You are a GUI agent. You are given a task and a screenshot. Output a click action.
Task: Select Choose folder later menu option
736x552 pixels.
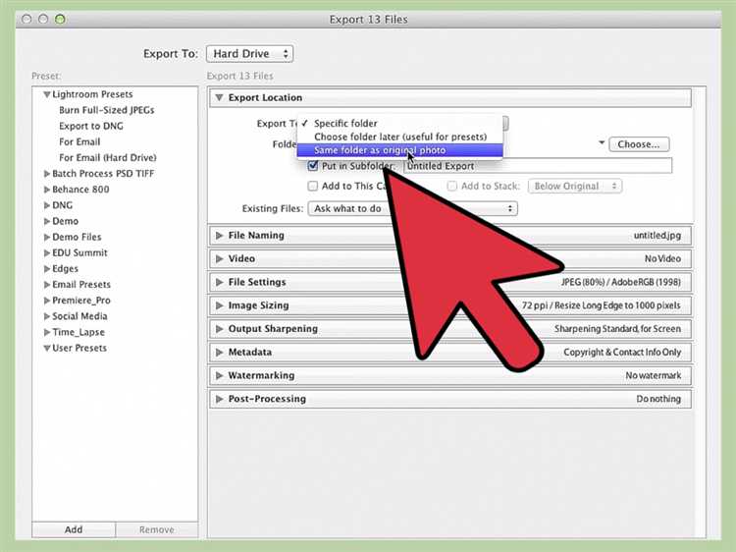[x=399, y=137]
